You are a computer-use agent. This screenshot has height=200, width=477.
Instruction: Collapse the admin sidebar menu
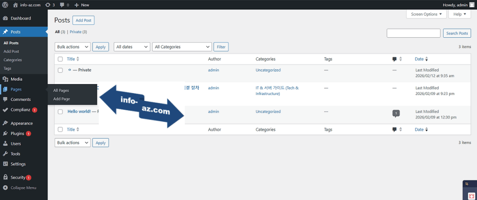click(20, 187)
